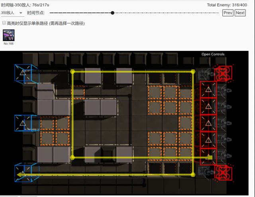Click the No.166 enemy icon
255x197 pixels.
coord(9,36)
